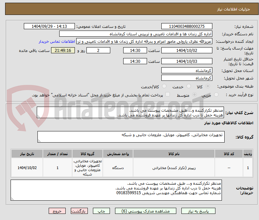Select the متوسط purchase type radio
The width and height of the screenshot is (259, 220).
coord(194,95)
